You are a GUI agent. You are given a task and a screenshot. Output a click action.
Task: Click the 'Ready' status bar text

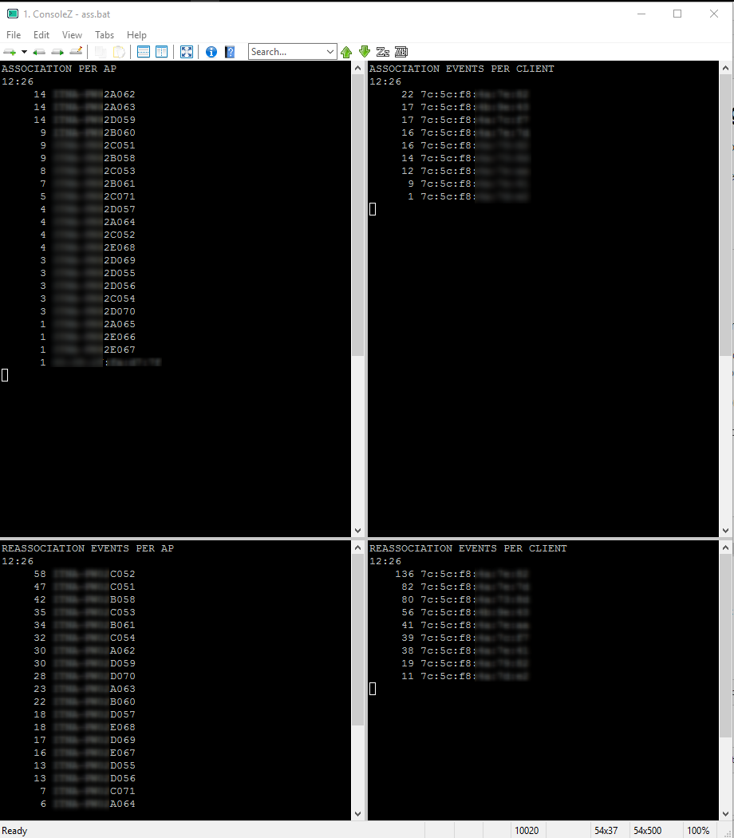[14, 831]
